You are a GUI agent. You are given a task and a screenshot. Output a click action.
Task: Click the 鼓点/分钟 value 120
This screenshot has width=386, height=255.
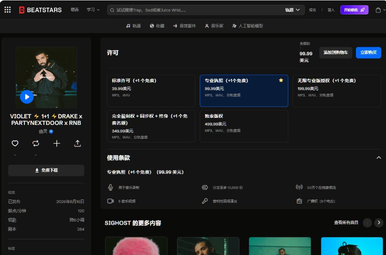coord(81,211)
